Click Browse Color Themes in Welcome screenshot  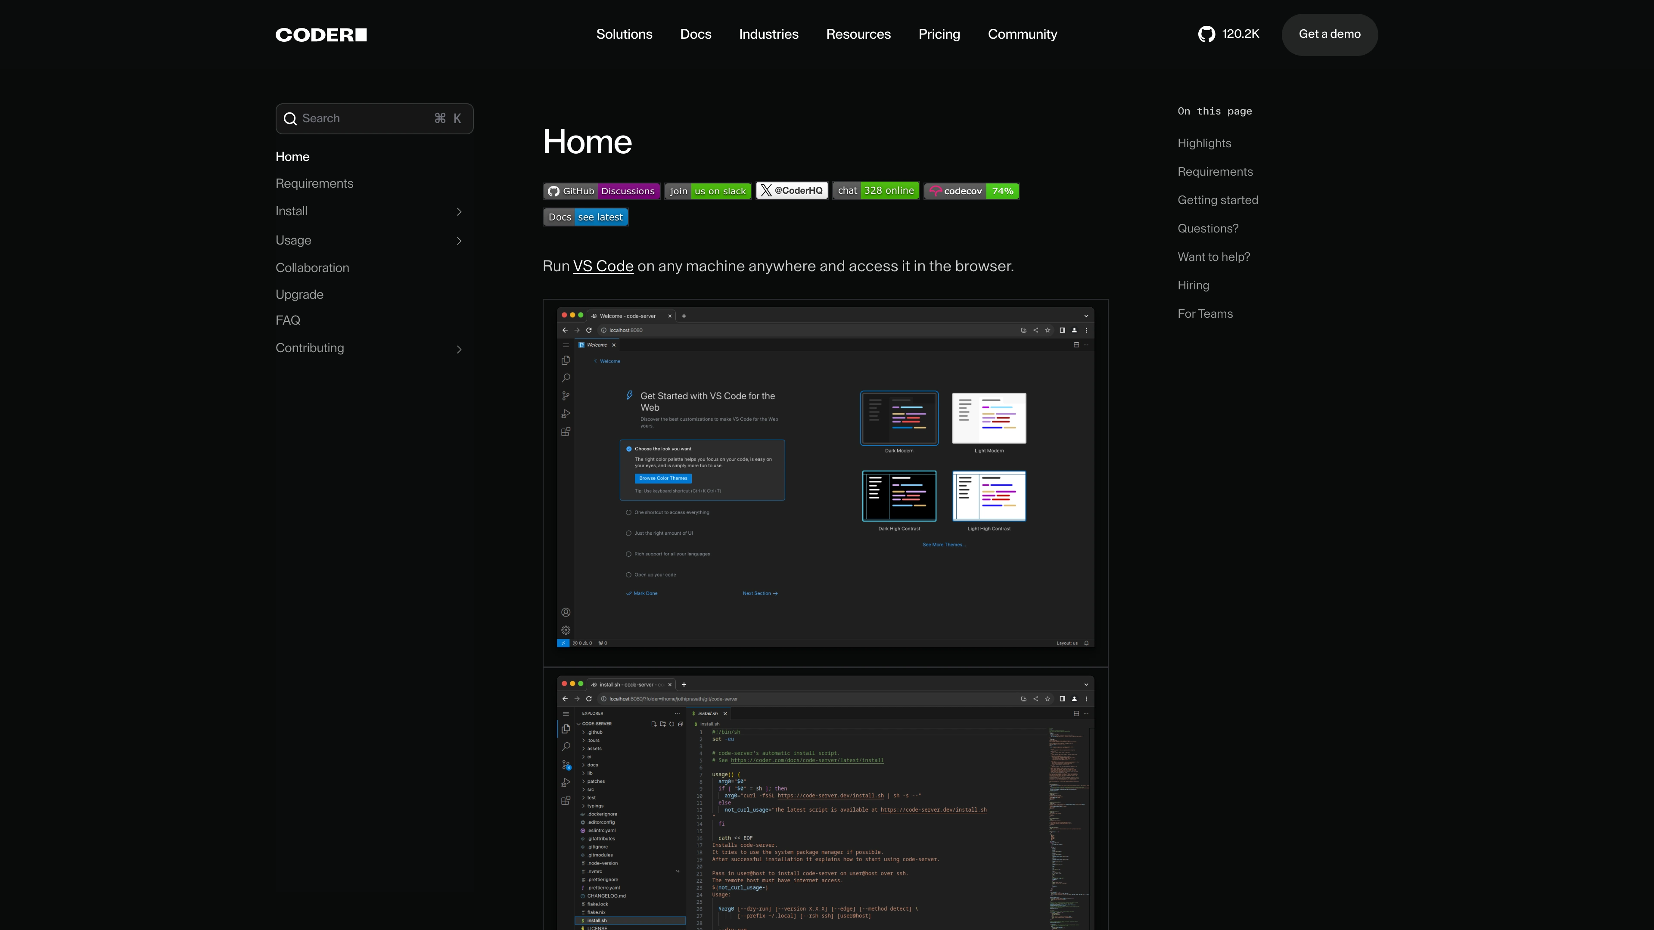click(663, 478)
